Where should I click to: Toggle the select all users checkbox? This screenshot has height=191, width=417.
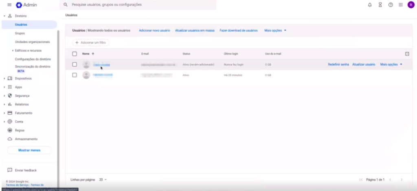(75, 54)
